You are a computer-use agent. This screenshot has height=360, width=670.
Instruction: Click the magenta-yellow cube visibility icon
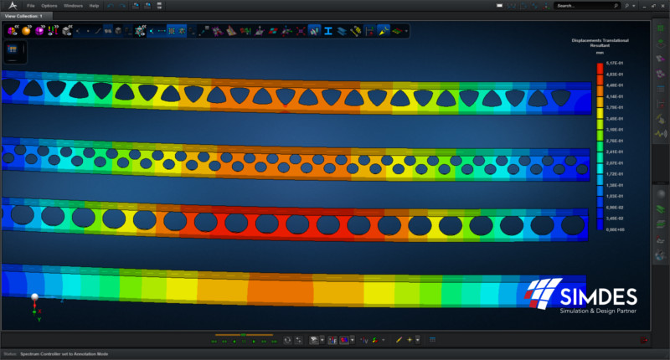(x=13, y=31)
